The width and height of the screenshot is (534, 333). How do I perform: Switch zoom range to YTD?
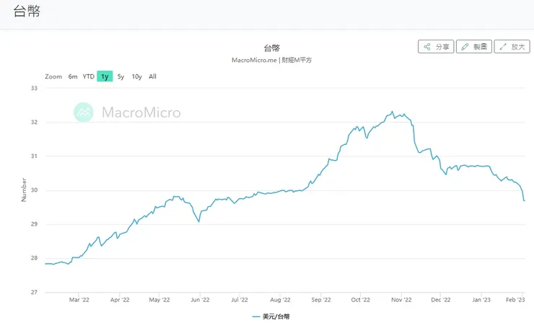[x=88, y=76]
